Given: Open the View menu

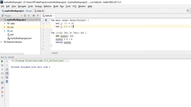Looking at the screenshot, I should (14, 6).
